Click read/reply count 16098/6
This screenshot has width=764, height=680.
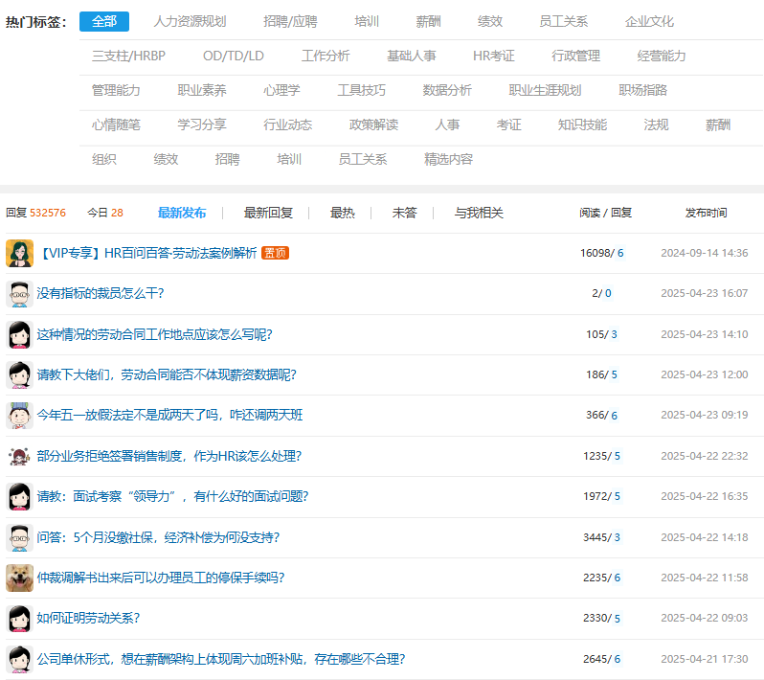[602, 253]
